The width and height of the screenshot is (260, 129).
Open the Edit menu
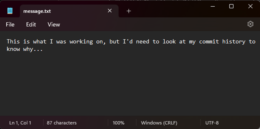31,24
